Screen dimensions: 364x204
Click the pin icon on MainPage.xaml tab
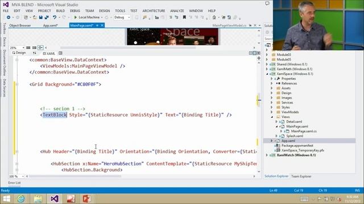[x=97, y=25]
